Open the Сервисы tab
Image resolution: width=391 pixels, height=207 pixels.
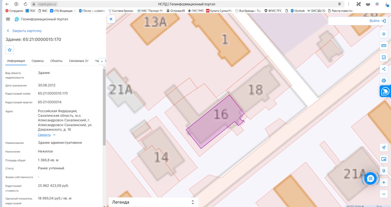38,61
